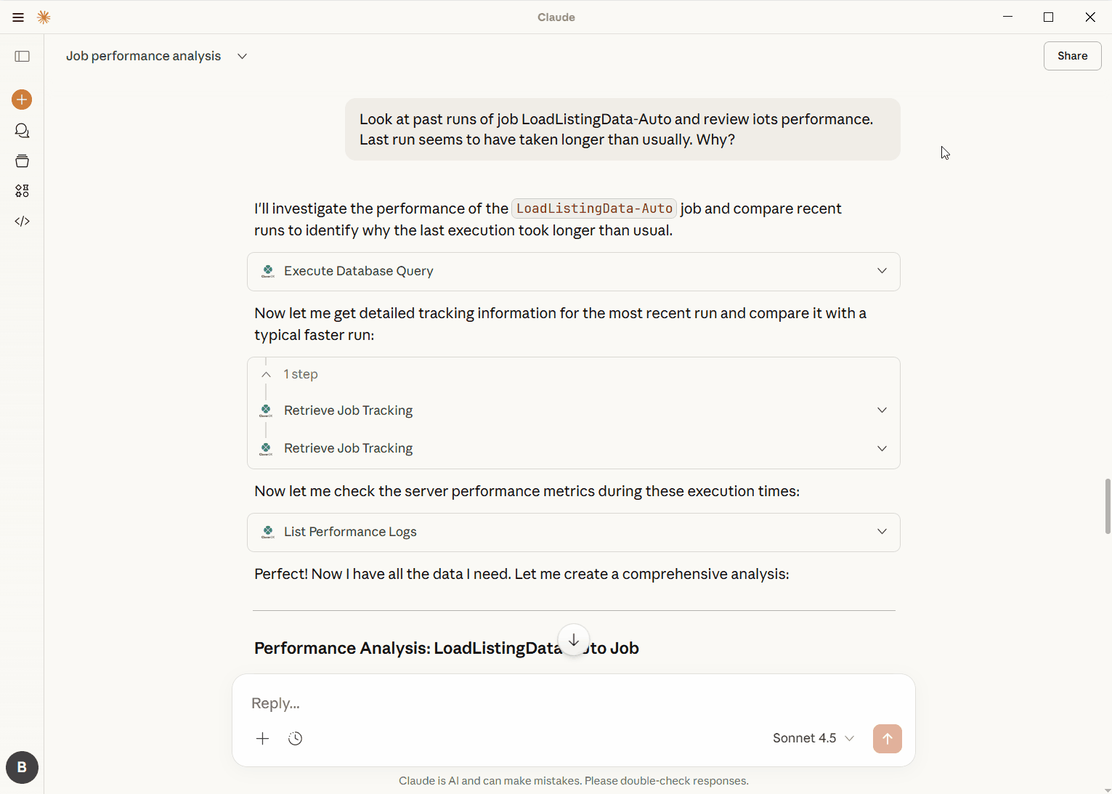This screenshot has width=1112, height=794.
Task: Click the scroll-to-bottom arrow button
Action: [574, 640]
